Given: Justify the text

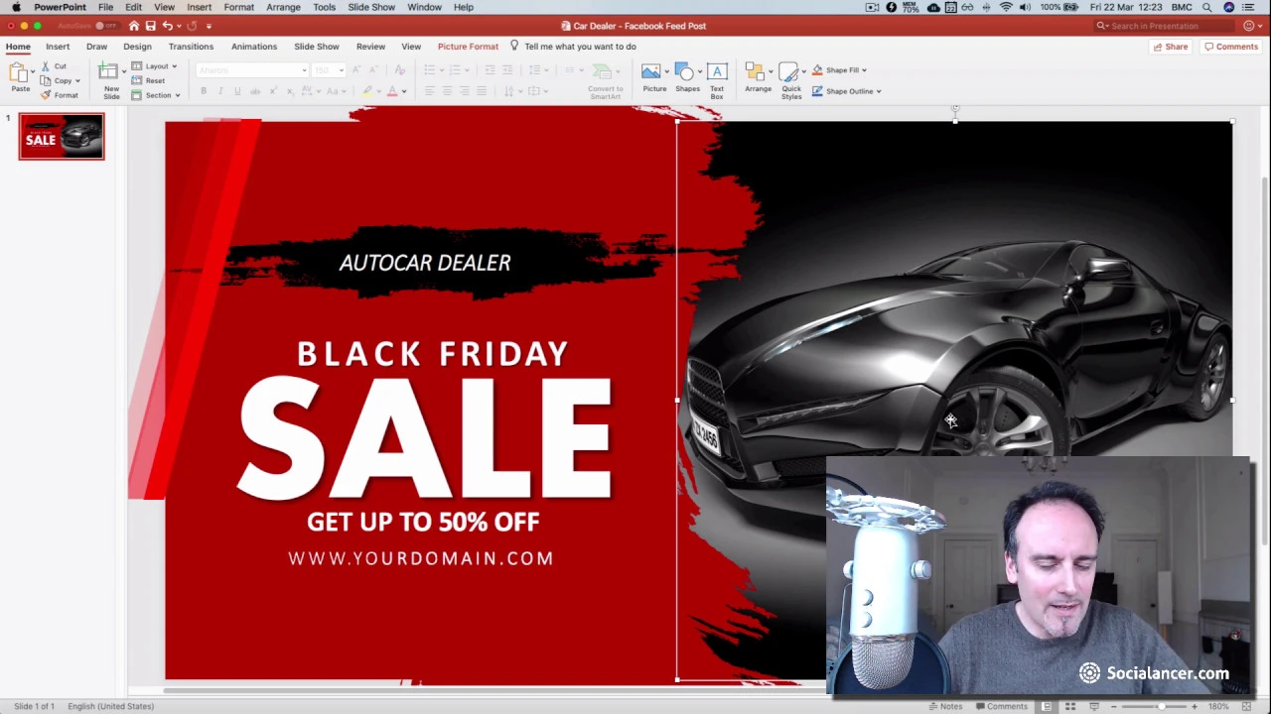Looking at the screenshot, I should coord(482,91).
